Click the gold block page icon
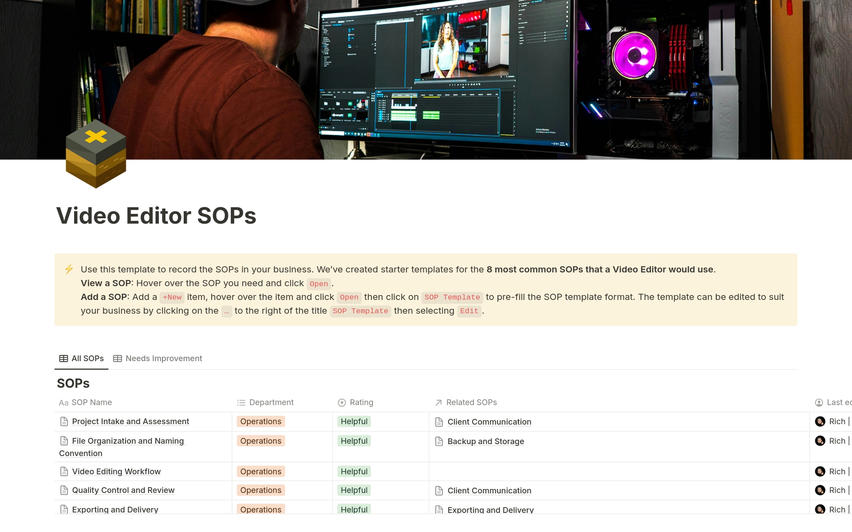The height and width of the screenshot is (532, 852). [x=96, y=154]
